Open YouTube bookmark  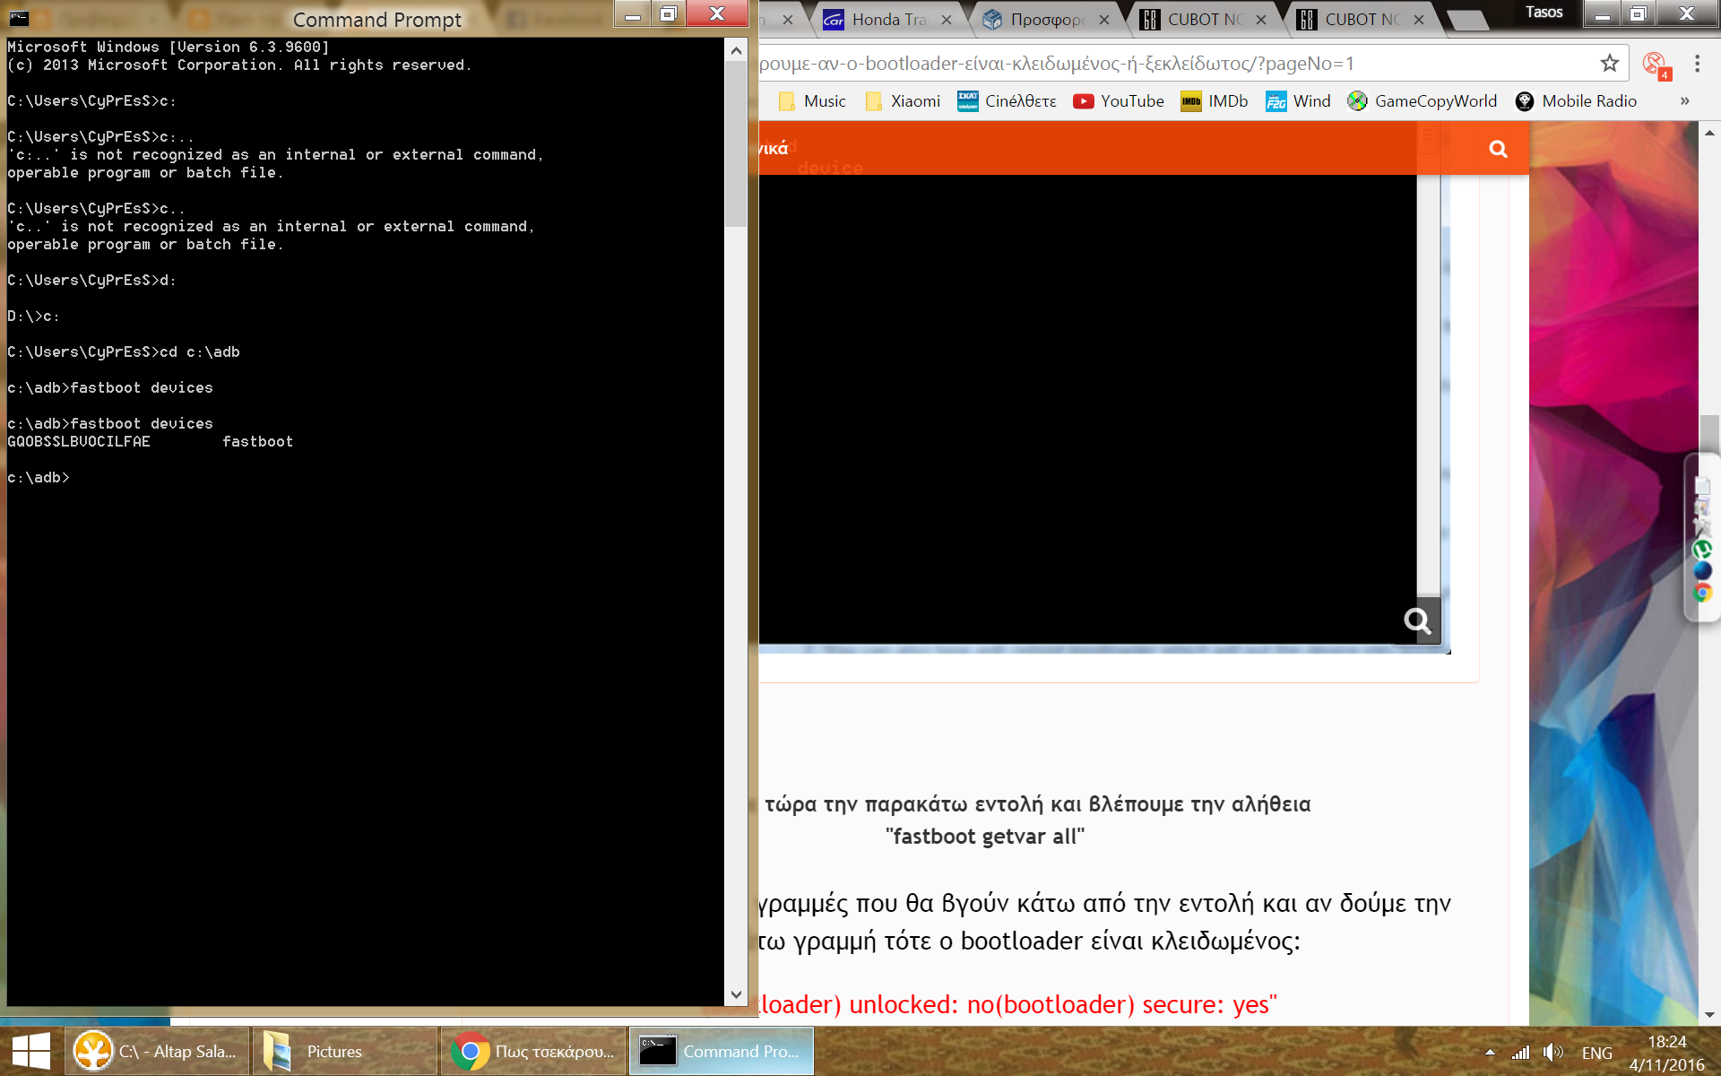(1119, 101)
